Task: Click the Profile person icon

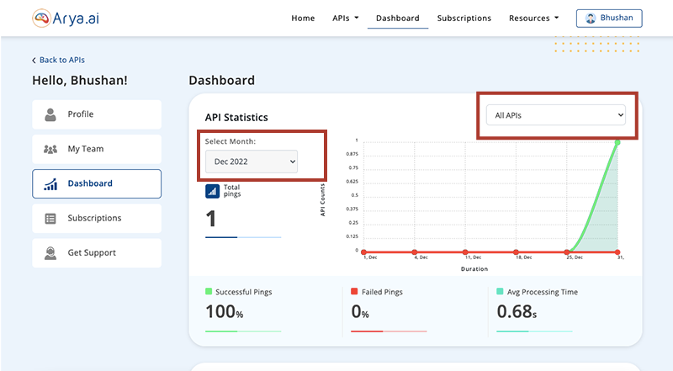Action: pos(50,114)
